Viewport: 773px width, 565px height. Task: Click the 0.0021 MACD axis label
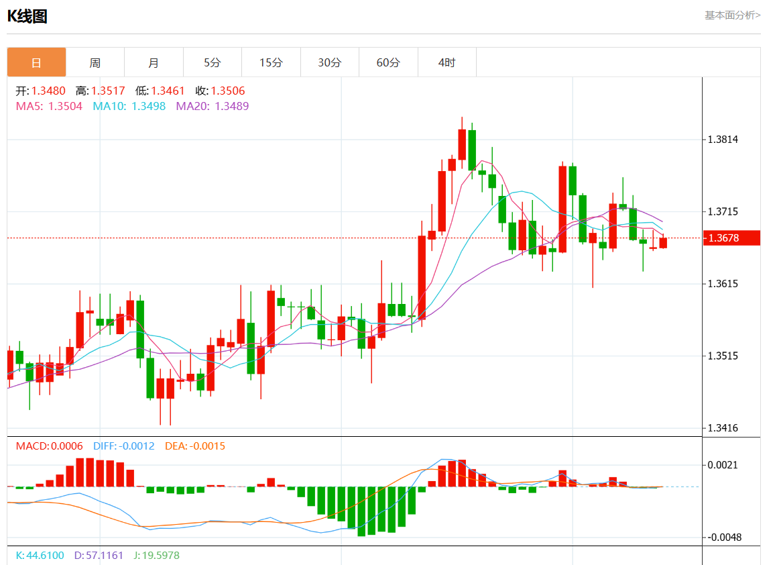tap(723, 465)
